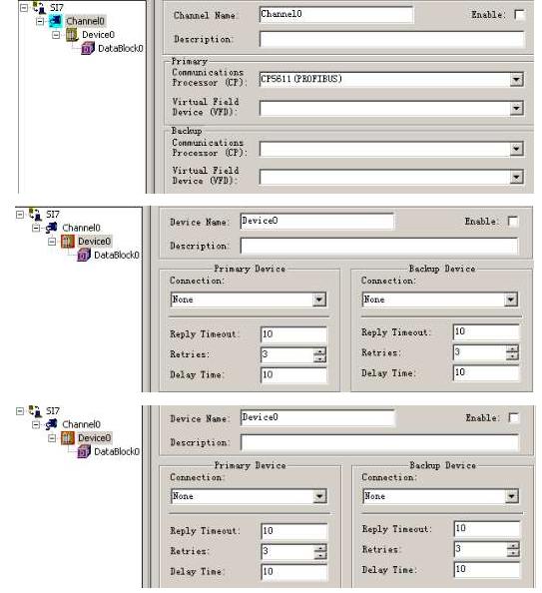Screen dimensions: 542x593
Task: Select Channel0 label in the bottom tree
Action: point(81,424)
